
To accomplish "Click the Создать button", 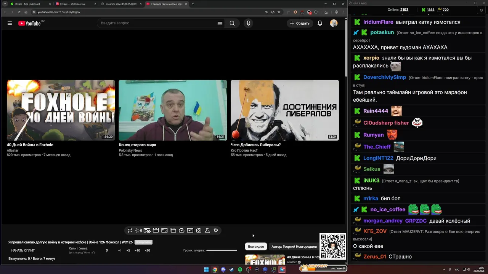I will click(x=300, y=23).
